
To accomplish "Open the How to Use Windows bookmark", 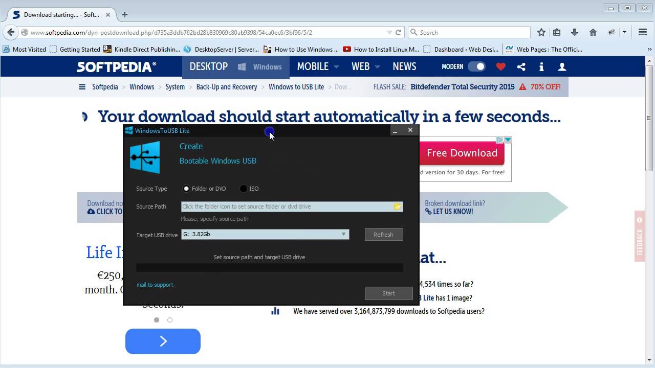I will (301, 50).
